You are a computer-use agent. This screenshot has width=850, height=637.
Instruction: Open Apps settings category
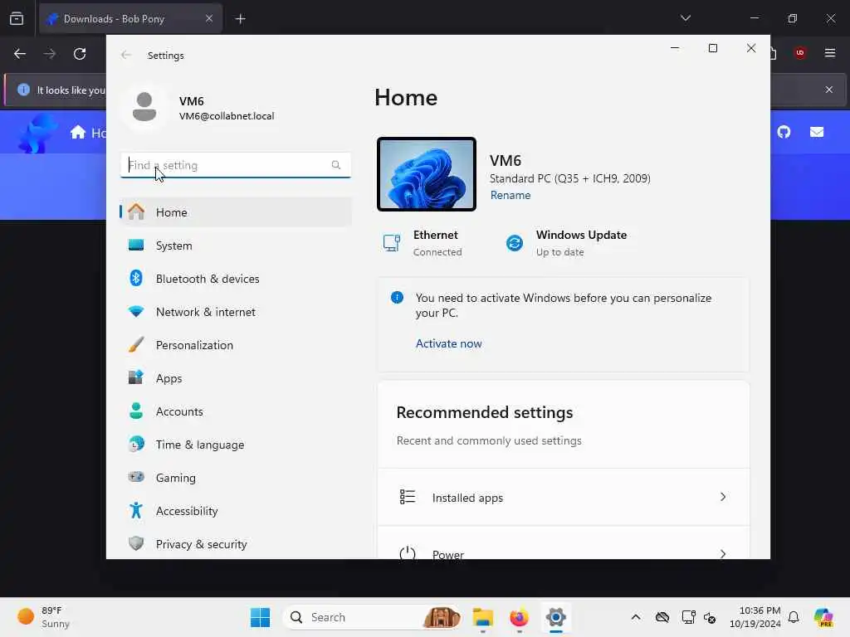tap(236, 378)
